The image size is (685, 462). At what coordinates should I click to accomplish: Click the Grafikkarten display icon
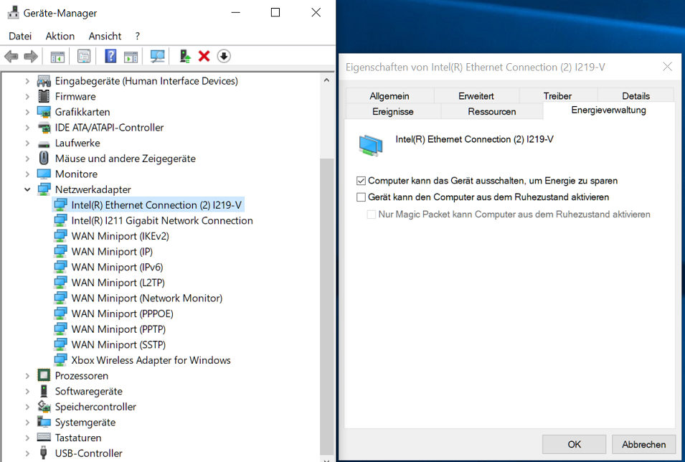tap(44, 112)
